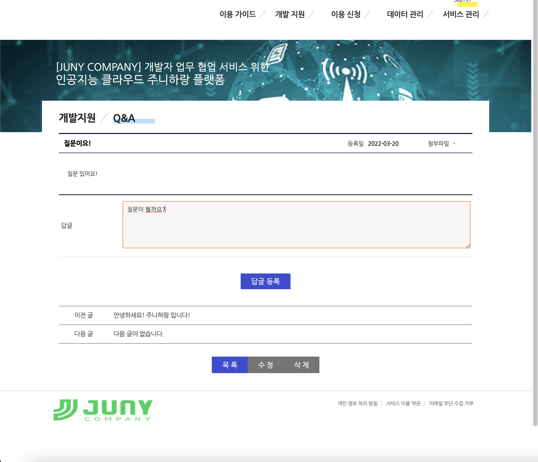Image resolution: width=538 pixels, height=462 pixels.
Task: Open 서비스 이용 약관 footer link
Action: coord(403,403)
